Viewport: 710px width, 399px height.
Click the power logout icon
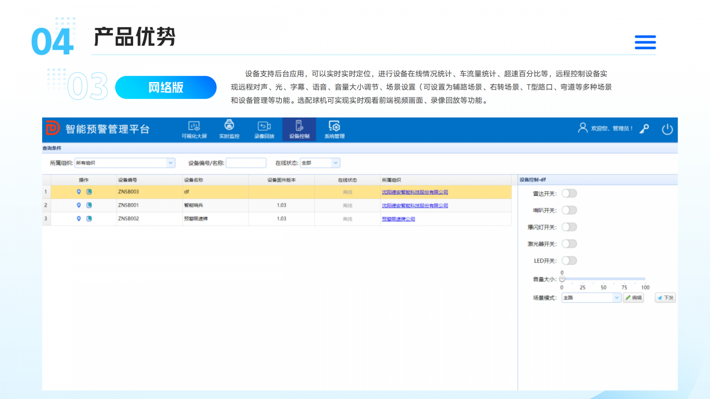[667, 129]
